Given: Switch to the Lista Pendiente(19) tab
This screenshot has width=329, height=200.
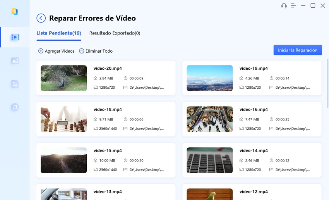Looking at the screenshot, I should (59, 33).
